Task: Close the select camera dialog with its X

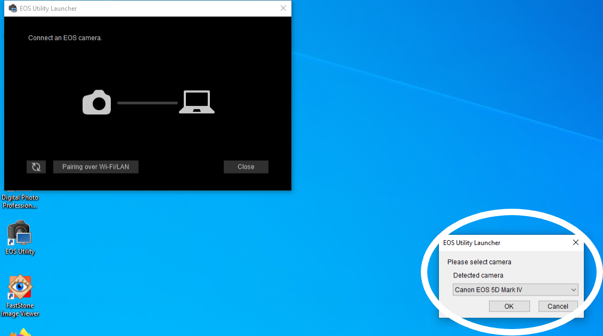Action: point(575,242)
